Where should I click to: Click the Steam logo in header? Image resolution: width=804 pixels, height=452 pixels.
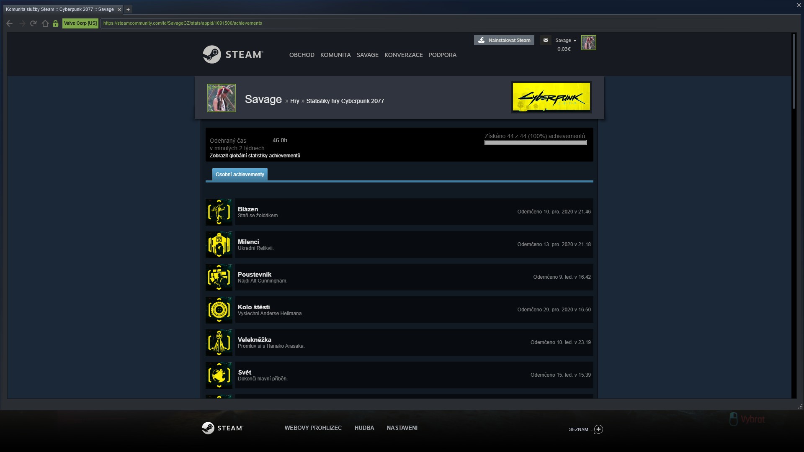(233, 54)
